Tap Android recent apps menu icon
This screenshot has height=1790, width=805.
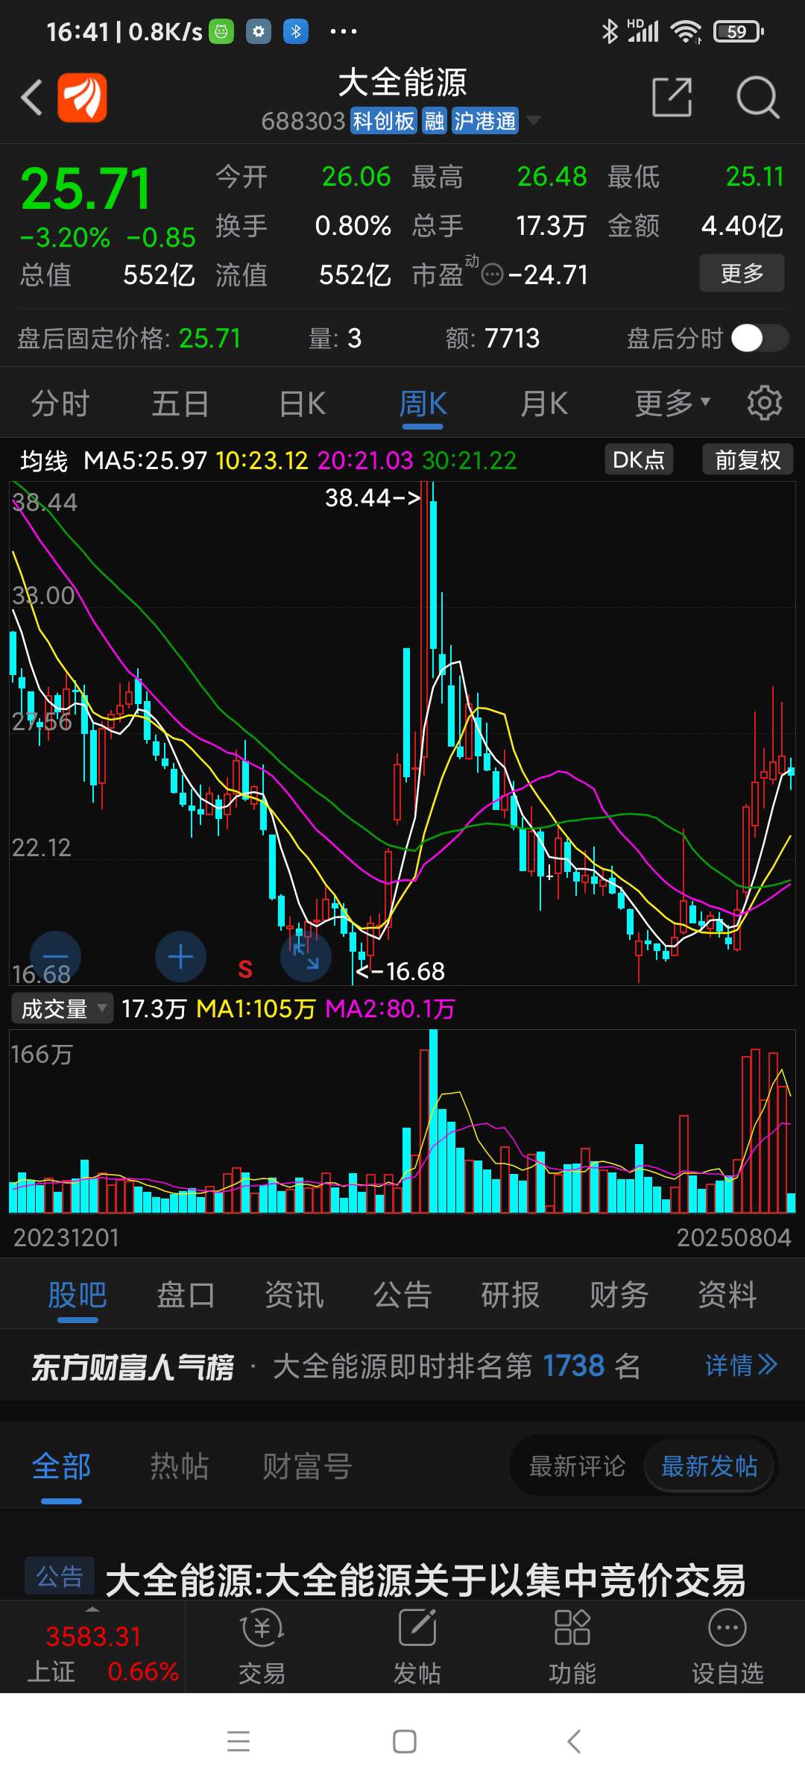[x=239, y=1741]
